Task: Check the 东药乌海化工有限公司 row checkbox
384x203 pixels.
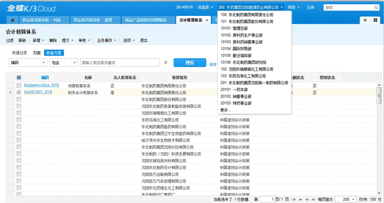Action: 19,119
